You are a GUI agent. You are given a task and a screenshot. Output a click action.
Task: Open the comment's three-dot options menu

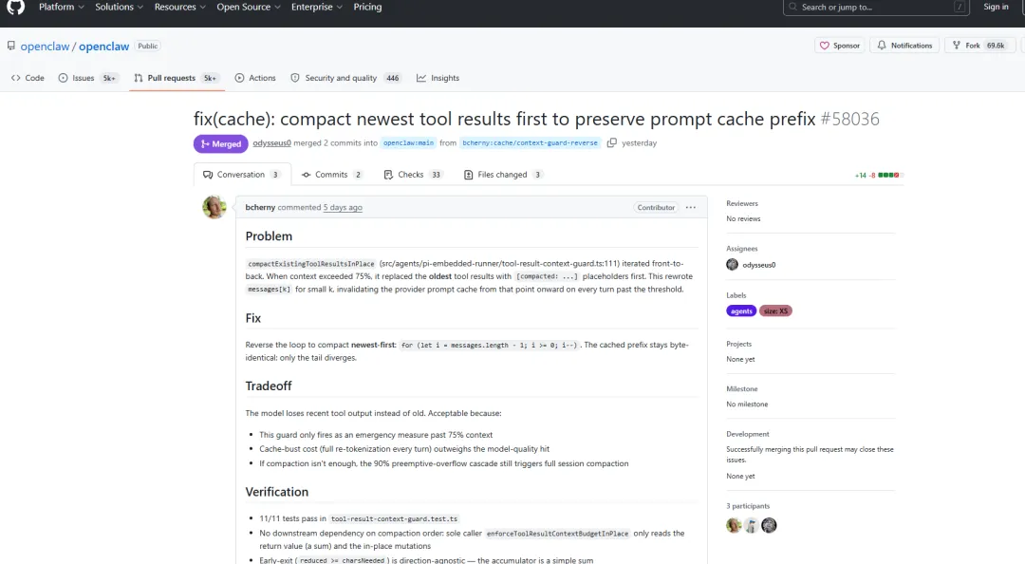[690, 207]
